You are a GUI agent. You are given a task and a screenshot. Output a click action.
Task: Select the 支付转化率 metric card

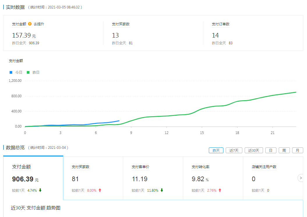[x=213, y=178]
